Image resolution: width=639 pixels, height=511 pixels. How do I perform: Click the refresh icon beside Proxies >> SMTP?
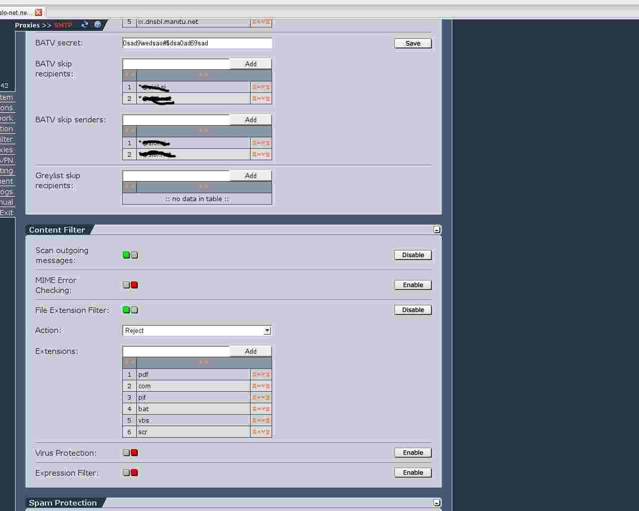pyautogui.click(x=84, y=24)
